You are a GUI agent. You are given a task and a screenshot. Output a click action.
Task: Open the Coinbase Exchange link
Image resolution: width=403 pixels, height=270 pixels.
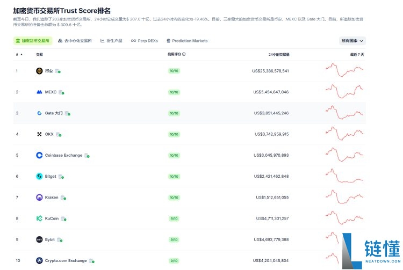(63, 155)
